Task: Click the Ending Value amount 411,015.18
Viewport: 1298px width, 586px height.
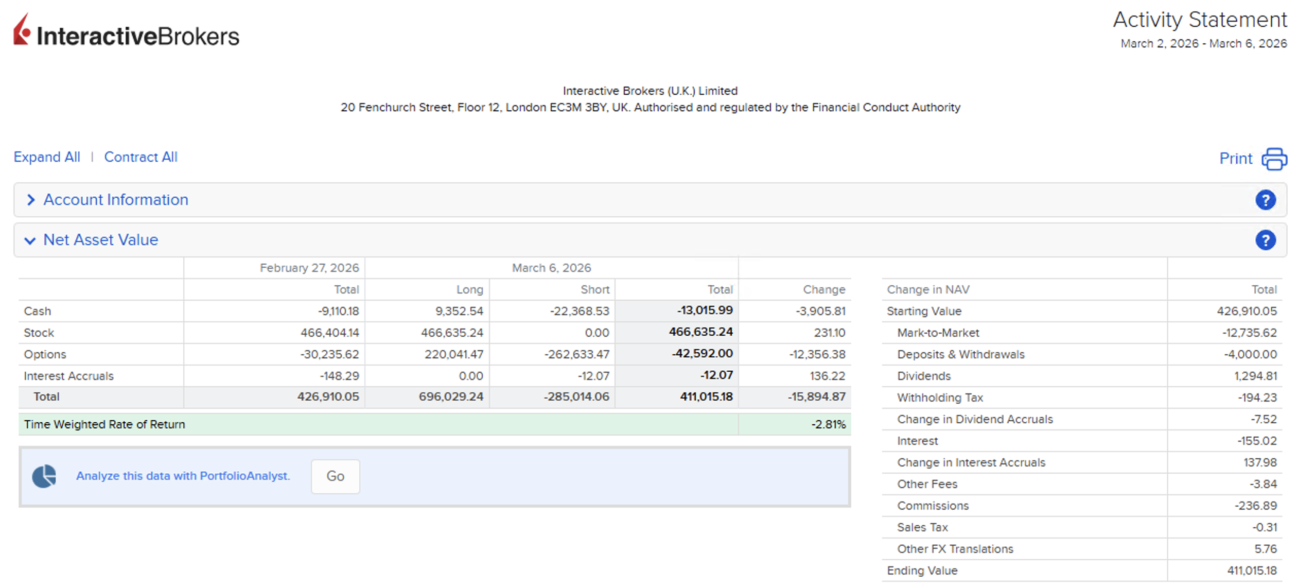Action: [1252, 571]
